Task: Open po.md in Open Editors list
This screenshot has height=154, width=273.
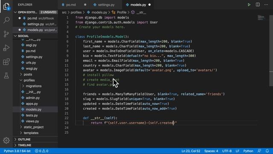Action: click(35, 18)
